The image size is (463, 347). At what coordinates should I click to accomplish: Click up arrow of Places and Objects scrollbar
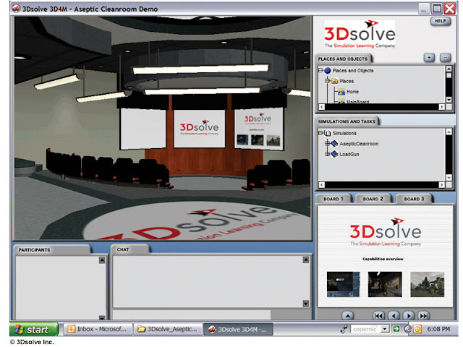[x=449, y=69]
